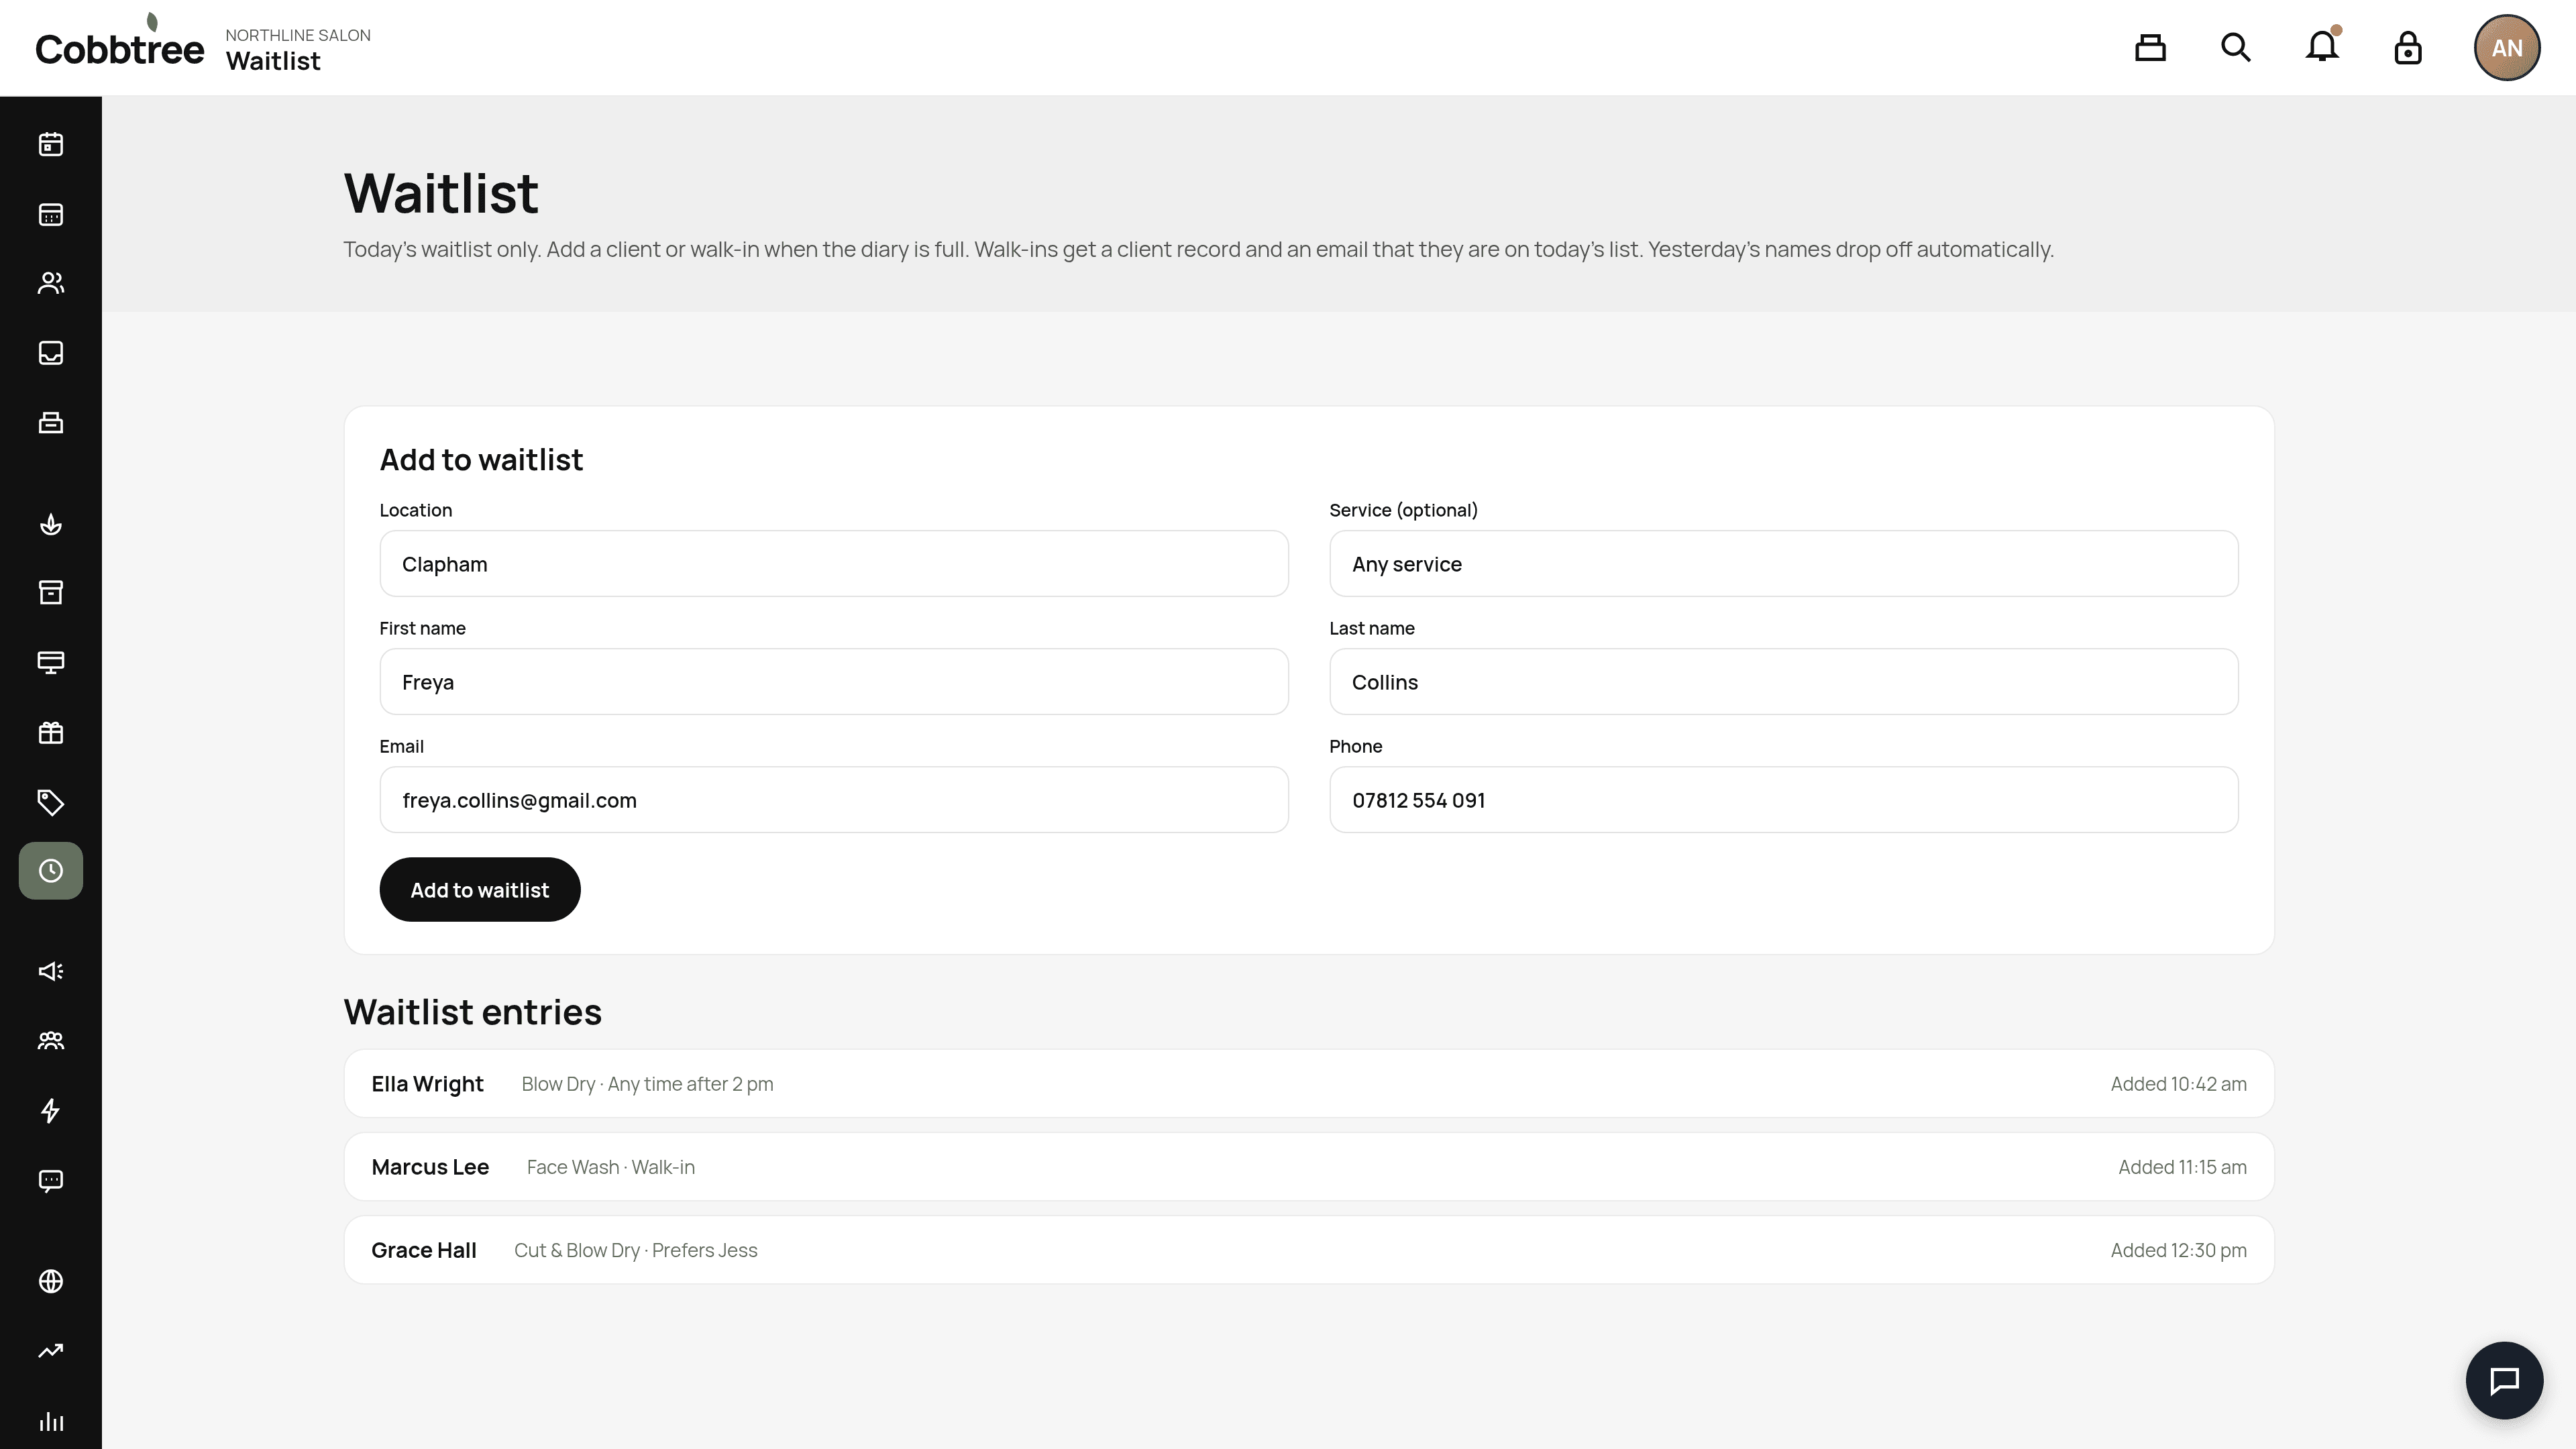Open the bar chart reports icon
2576x1449 pixels.
[51, 1421]
